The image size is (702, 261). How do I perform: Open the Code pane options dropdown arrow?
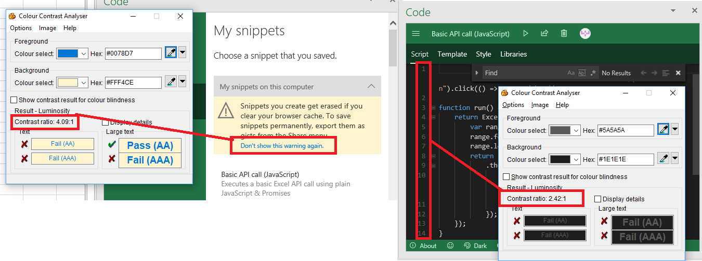(x=673, y=10)
